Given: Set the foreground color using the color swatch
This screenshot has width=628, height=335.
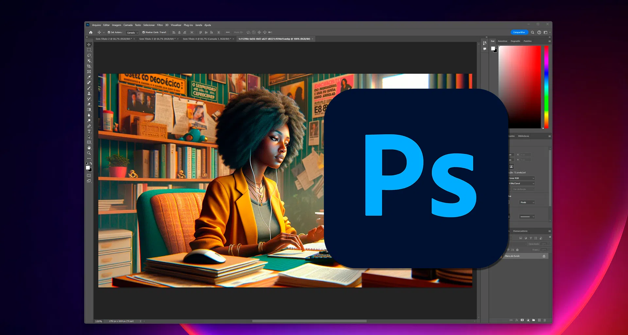Looking at the screenshot, I should click(88, 168).
